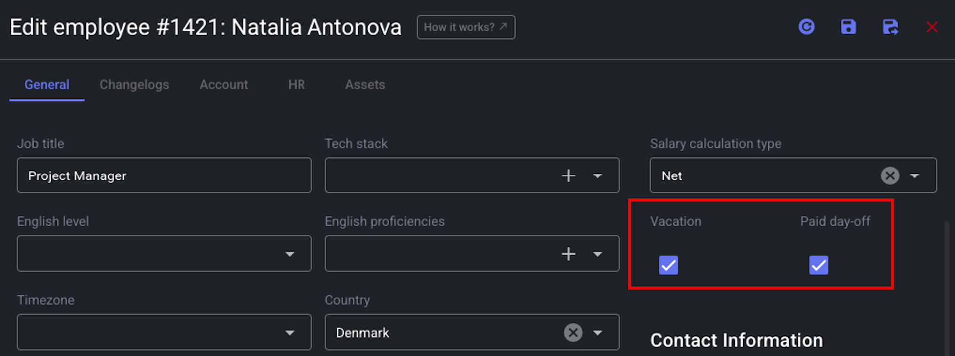Select the Account tab
The height and width of the screenshot is (356, 955).
coord(223,85)
